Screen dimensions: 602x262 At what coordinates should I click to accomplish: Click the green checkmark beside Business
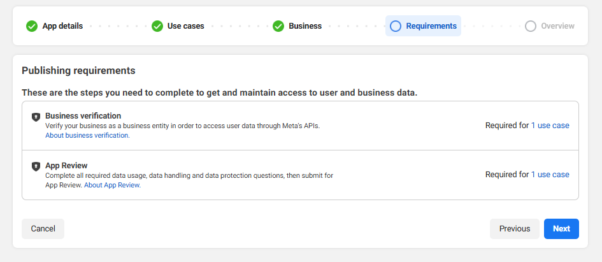coord(278,26)
